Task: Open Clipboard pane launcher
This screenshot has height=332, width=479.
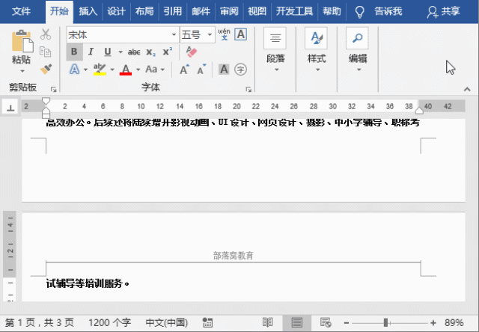Action: (53, 89)
